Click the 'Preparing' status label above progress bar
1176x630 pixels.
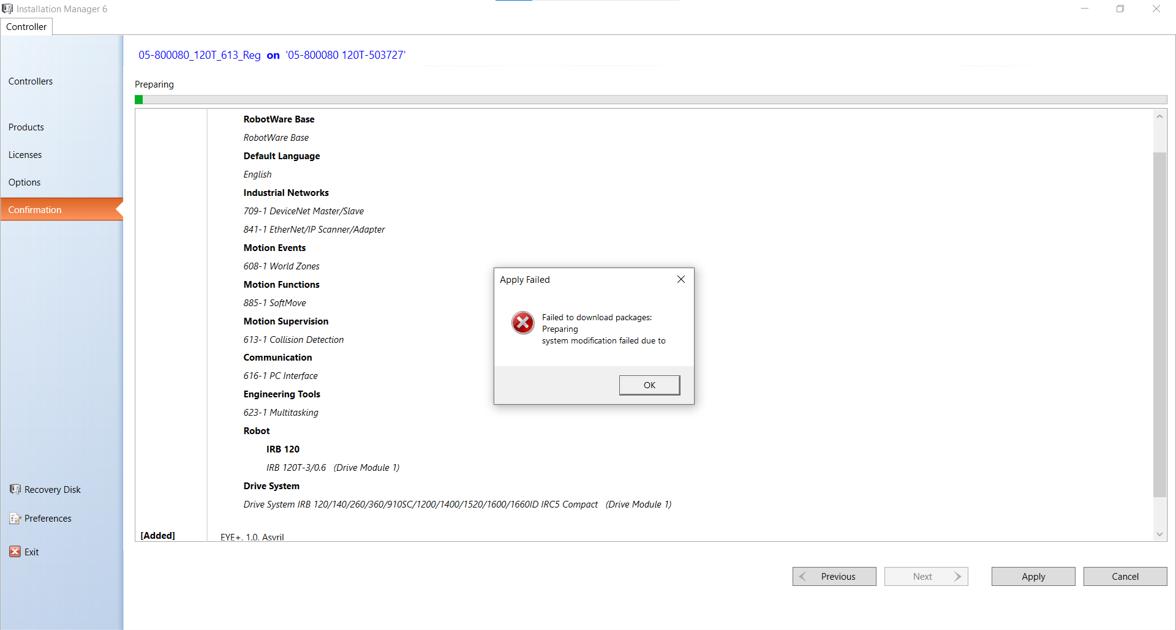click(154, 84)
